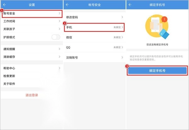Select 检查更新 option
This screenshot has width=189, height=130.
click(31, 76)
